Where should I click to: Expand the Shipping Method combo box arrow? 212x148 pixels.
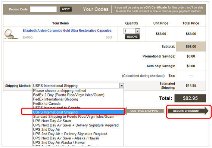(x=122, y=86)
